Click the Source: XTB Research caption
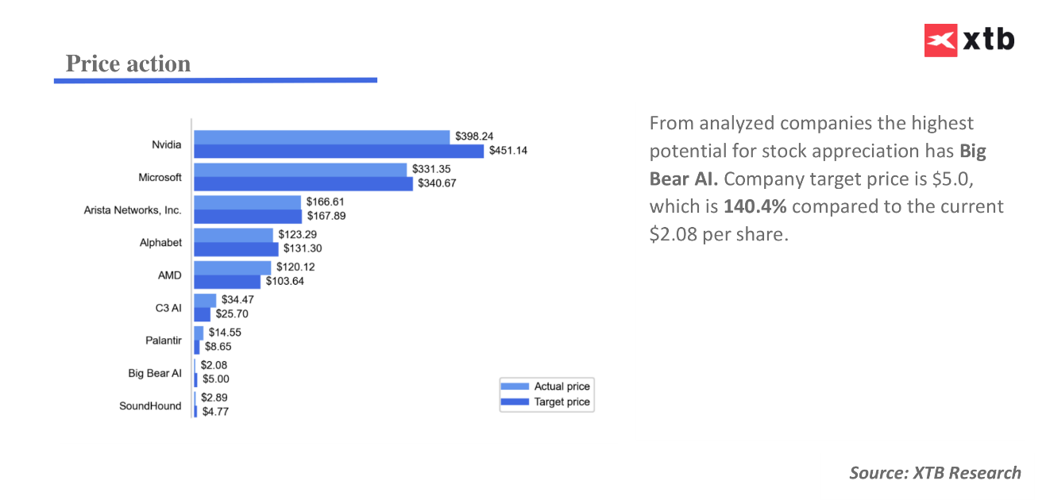The height and width of the screenshot is (500, 1050). click(x=936, y=473)
